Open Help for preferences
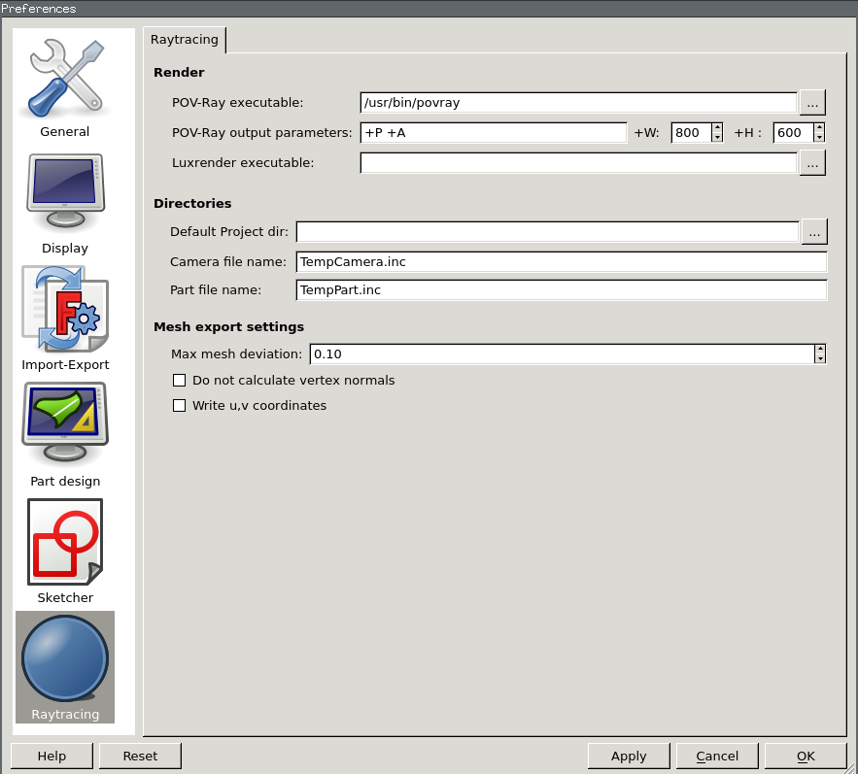The image size is (858, 774). pyautogui.click(x=51, y=756)
